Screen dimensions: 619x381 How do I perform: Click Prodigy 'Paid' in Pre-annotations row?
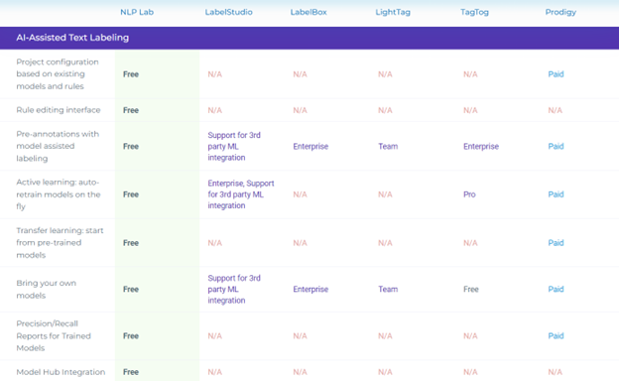coord(556,146)
